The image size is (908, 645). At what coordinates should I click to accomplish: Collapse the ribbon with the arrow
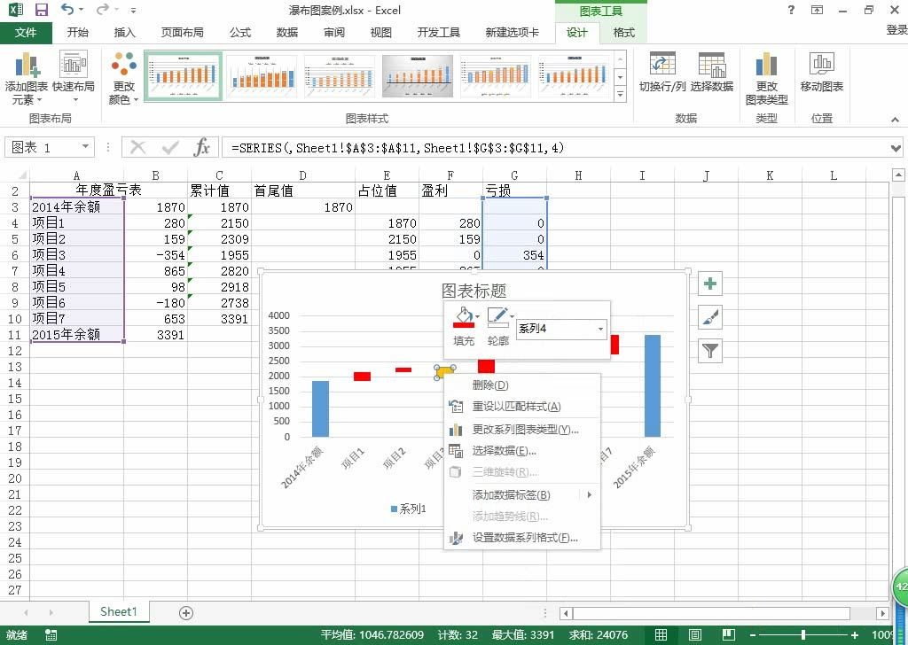[896, 120]
